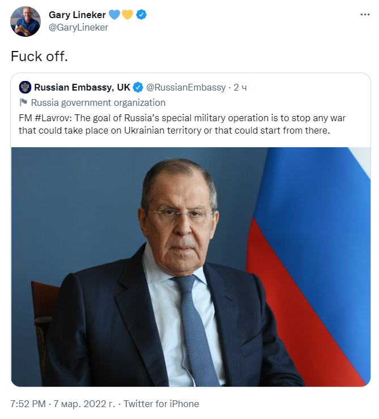379x419 pixels.
Task: Click the @GaryLineker handle
Action: (78, 27)
